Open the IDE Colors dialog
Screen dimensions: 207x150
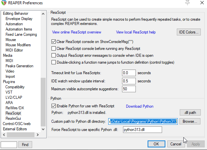pyautogui.click(x=188, y=32)
